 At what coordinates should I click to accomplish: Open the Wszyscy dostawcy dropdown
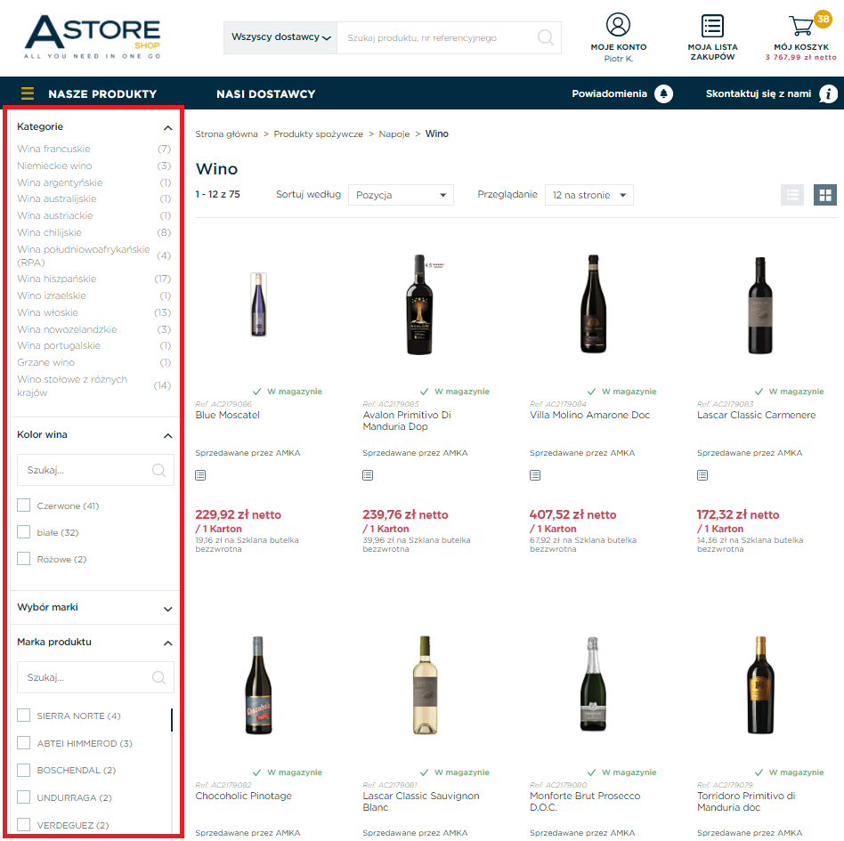[x=280, y=37]
